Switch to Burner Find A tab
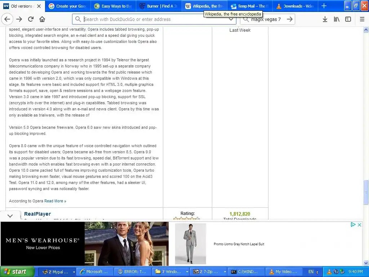The width and height of the screenshot is (369, 277). click(x=159, y=6)
